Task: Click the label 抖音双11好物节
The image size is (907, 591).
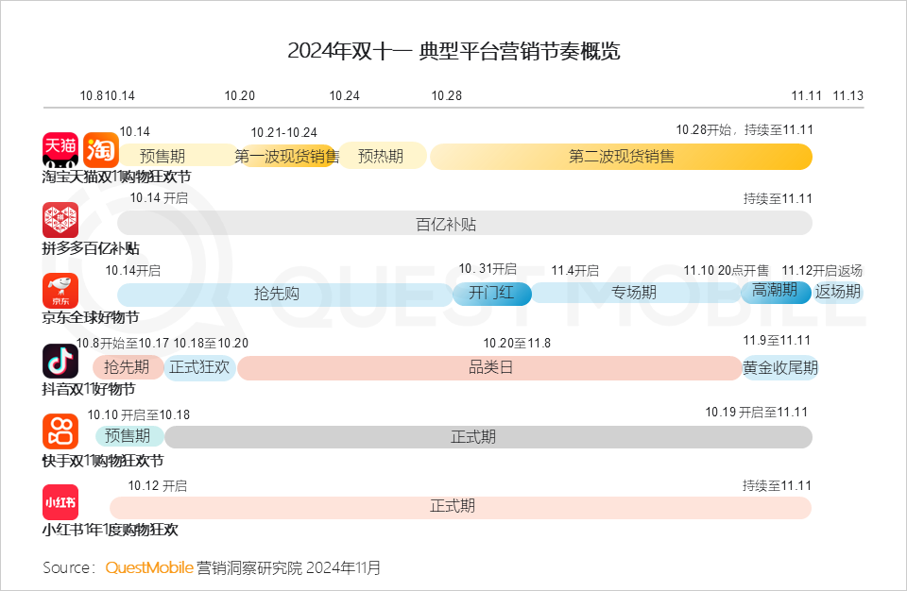Action: [x=89, y=389]
